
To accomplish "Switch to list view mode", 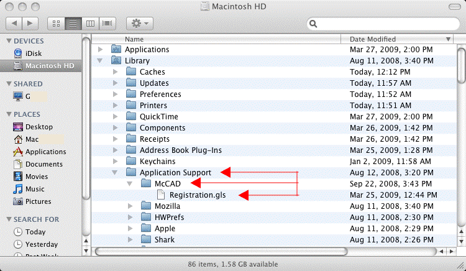I will point(73,24).
